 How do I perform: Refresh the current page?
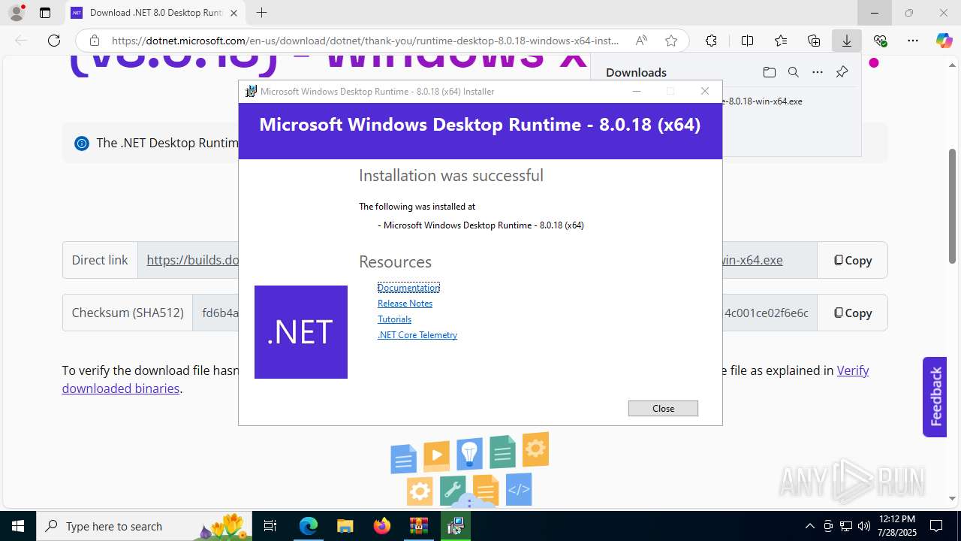(x=54, y=41)
